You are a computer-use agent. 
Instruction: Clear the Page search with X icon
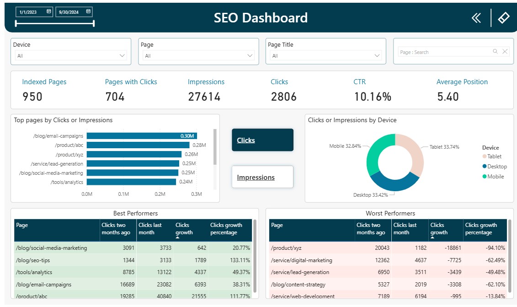tap(505, 52)
